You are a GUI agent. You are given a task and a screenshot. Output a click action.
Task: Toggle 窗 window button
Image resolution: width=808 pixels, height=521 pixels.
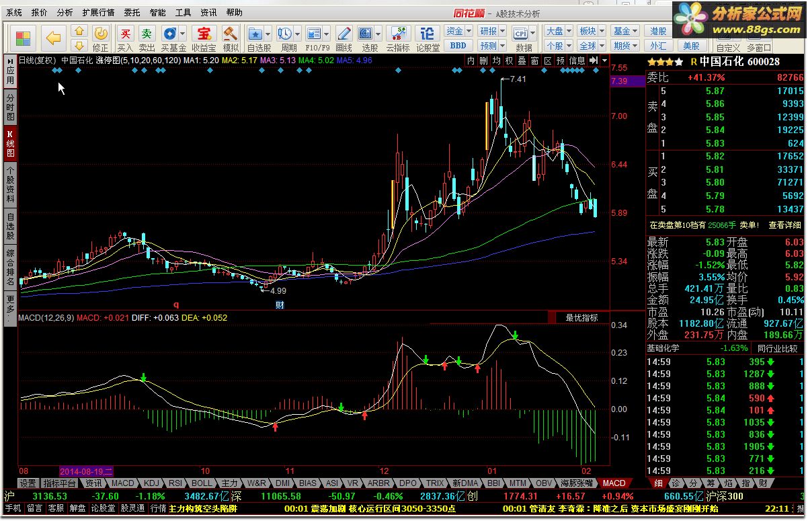(x=534, y=61)
